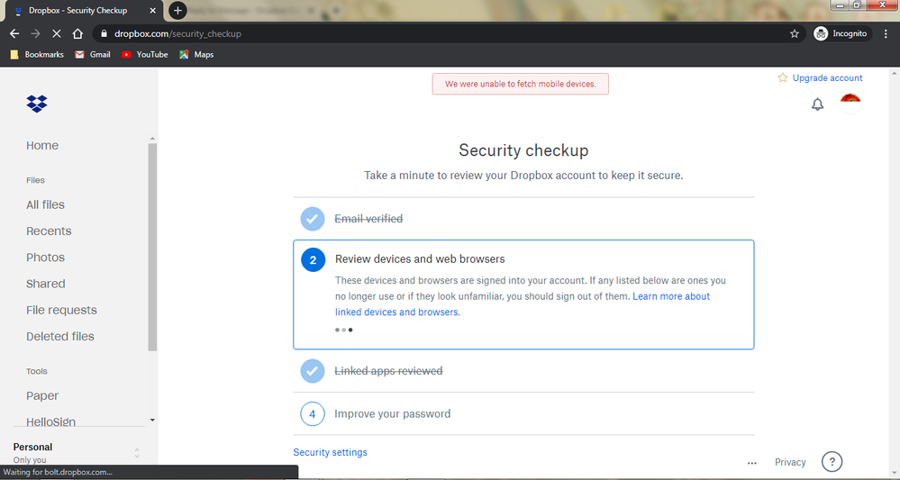Follow Learn more about linked devices link
The height and width of the screenshot is (480, 900).
click(x=670, y=296)
